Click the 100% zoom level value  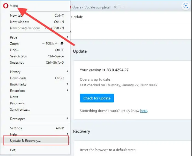click(x=50, y=43)
